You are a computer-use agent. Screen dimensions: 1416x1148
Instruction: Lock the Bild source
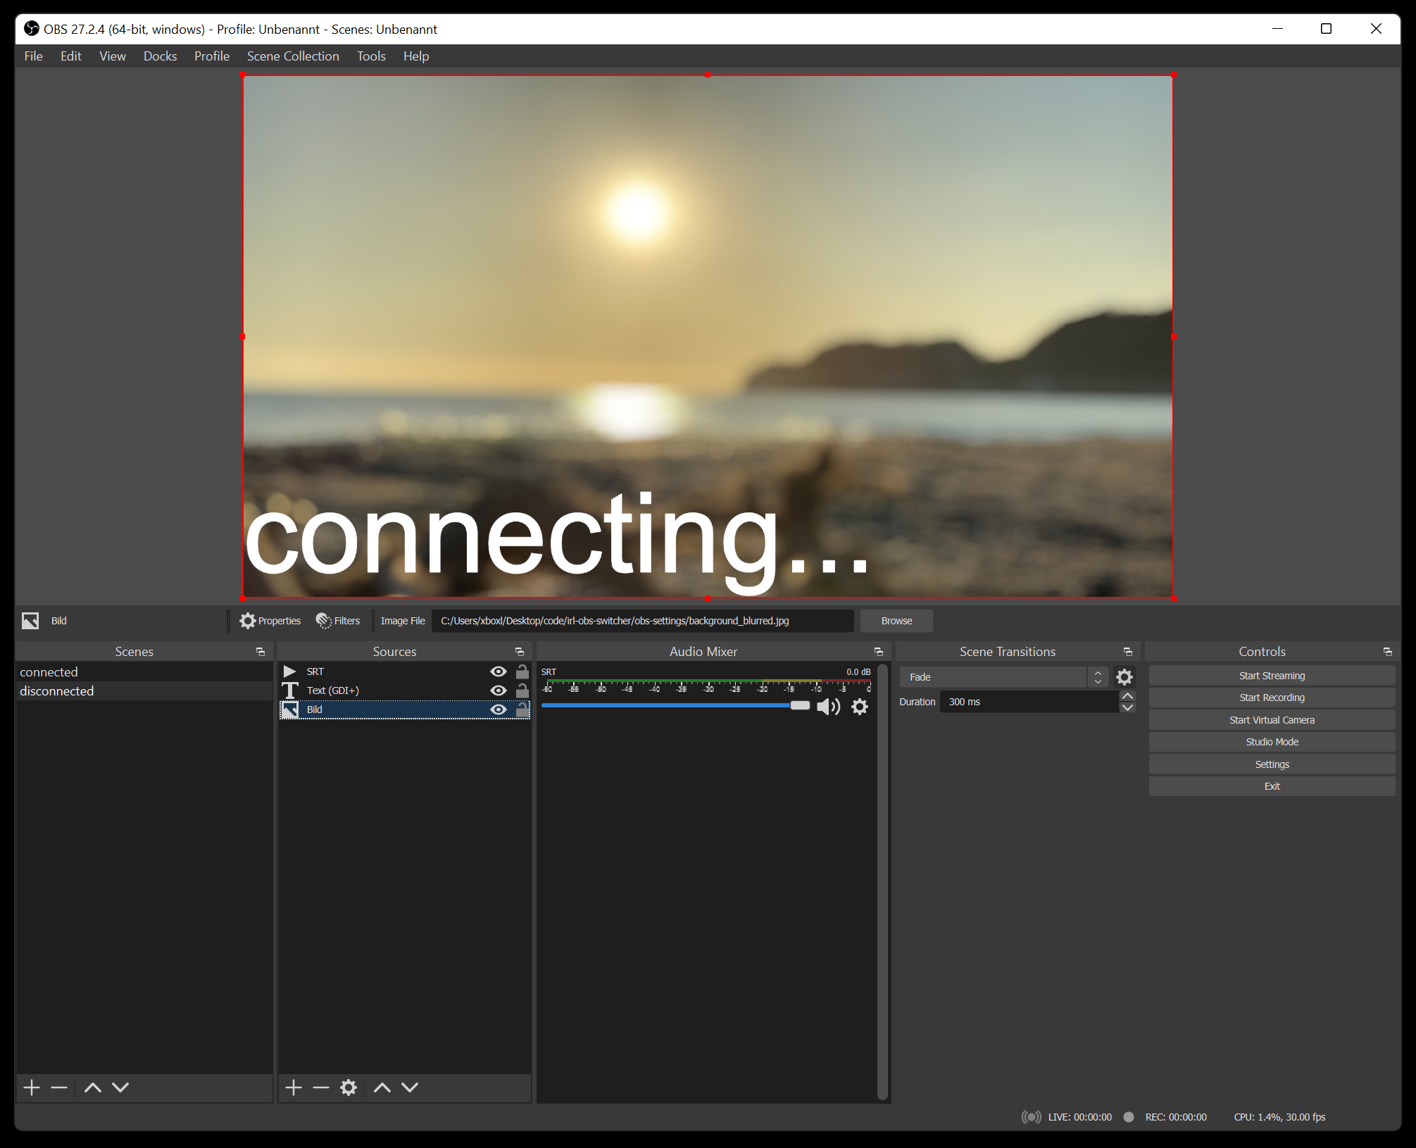point(522,709)
